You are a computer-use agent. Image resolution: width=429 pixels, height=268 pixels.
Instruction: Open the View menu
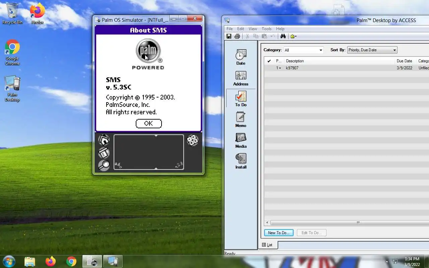coord(253,29)
